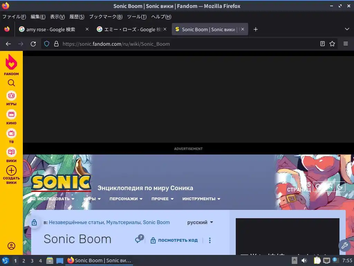Expand the Персонажи menu

click(126, 199)
